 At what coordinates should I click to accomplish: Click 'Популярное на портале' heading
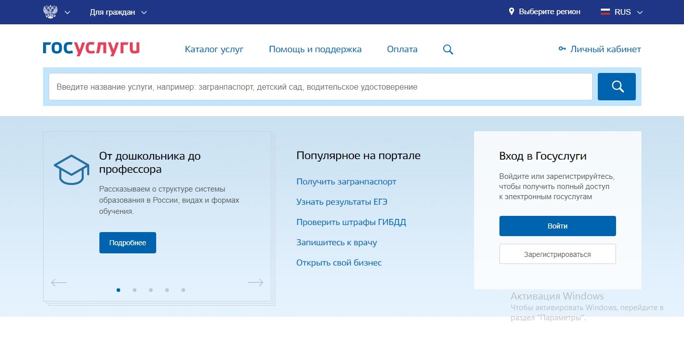358,156
